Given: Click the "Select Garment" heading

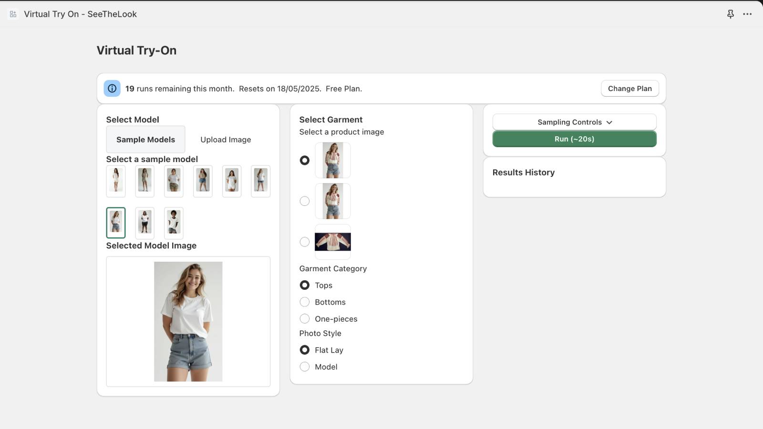Looking at the screenshot, I should click(x=331, y=120).
